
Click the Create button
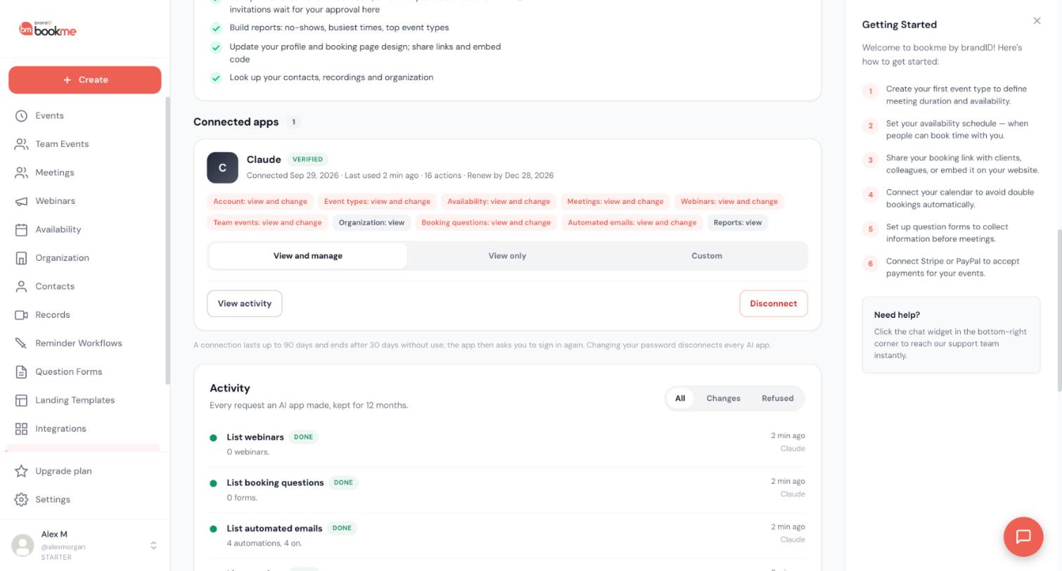tap(85, 79)
